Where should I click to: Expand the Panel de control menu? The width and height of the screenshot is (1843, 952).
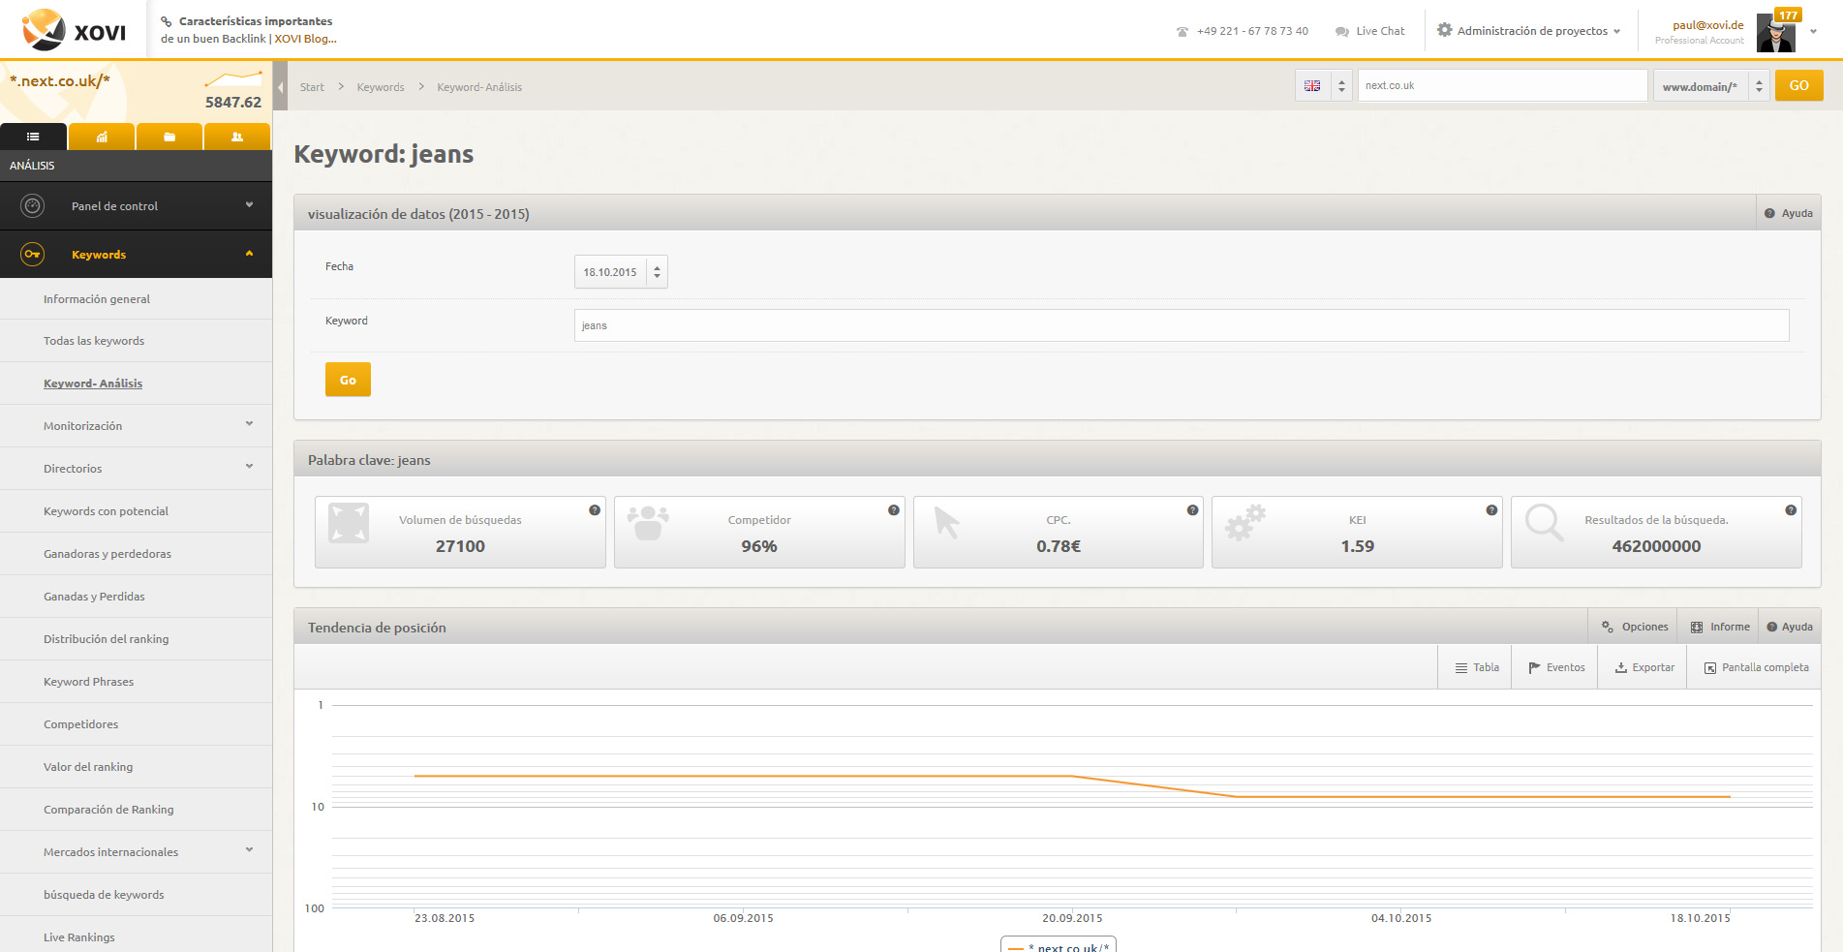pyautogui.click(x=249, y=205)
